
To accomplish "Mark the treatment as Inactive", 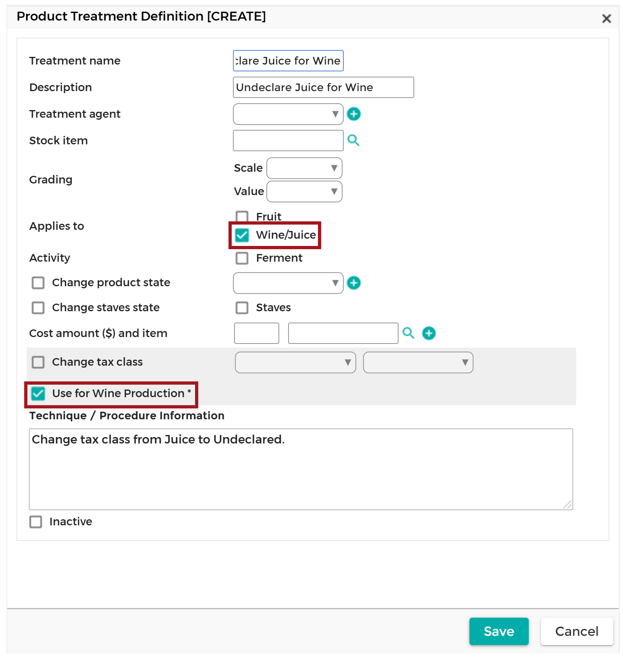I will 35,522.
